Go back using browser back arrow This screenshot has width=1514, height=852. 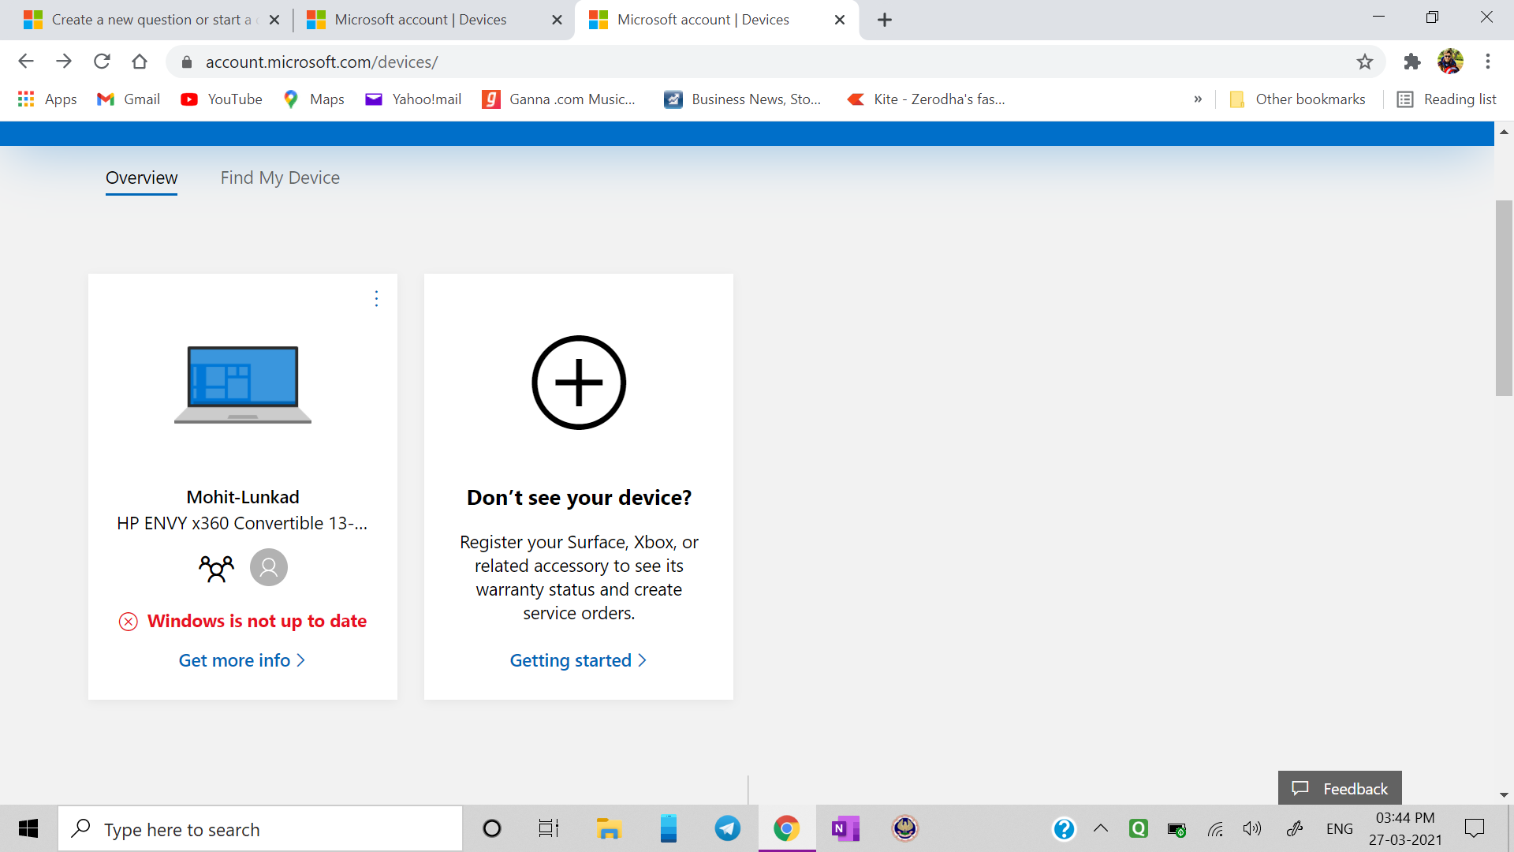pyautogui.click(x=26, y=62)
